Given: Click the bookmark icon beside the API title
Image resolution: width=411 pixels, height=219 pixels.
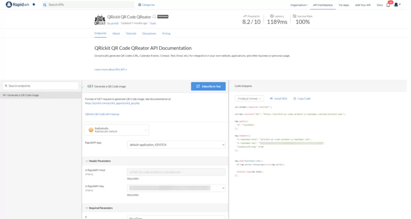Looking at the screenshot, I should [154, 17].
